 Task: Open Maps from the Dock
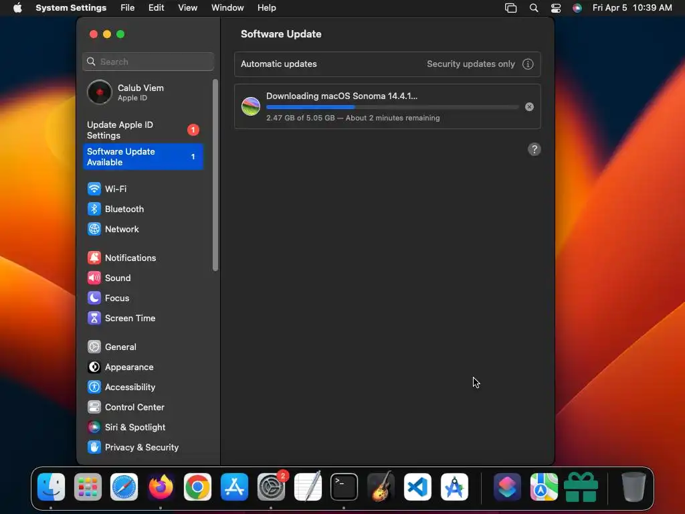(544, 487)
